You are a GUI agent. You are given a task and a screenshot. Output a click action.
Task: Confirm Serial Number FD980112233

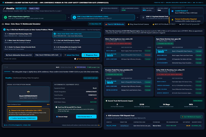coord(23,118)
